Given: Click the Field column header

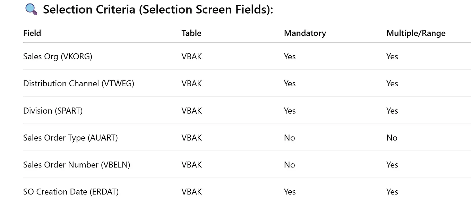Looking at the screenshot, I should pyautogui.click(x=32, y=33).
